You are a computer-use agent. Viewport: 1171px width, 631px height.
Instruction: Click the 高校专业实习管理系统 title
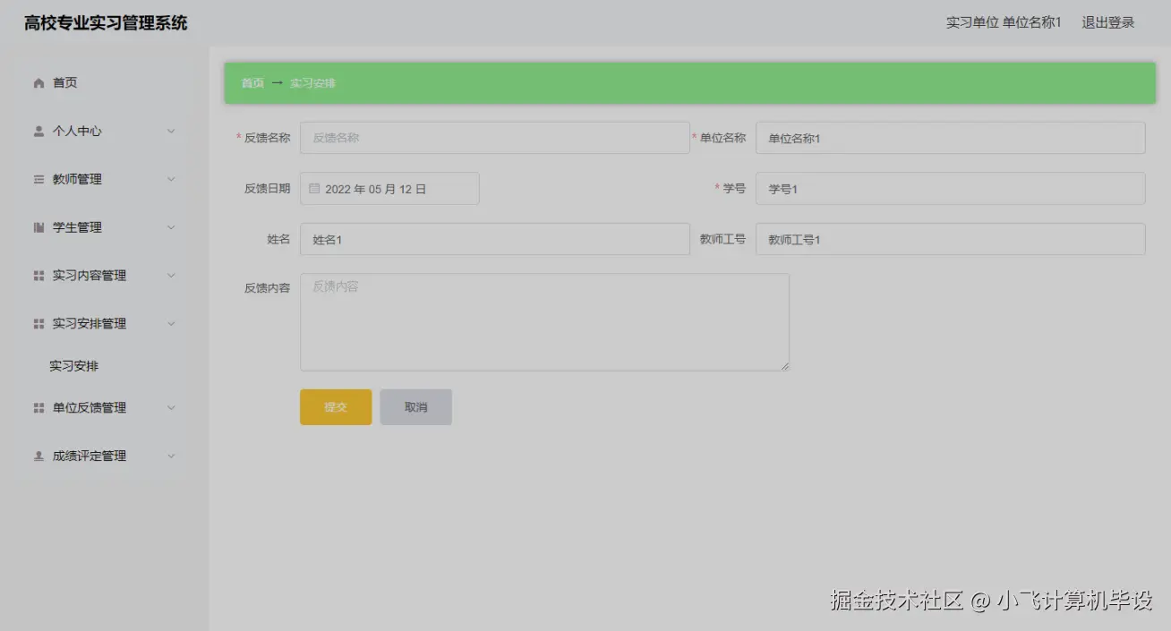[x=106, y=23]
